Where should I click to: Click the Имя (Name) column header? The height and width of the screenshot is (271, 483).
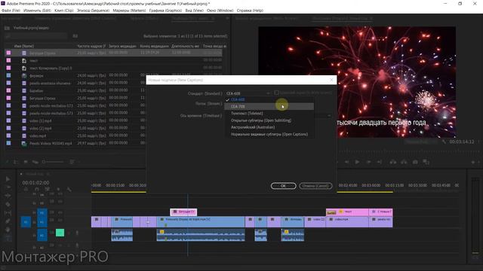tap(24, 46)
